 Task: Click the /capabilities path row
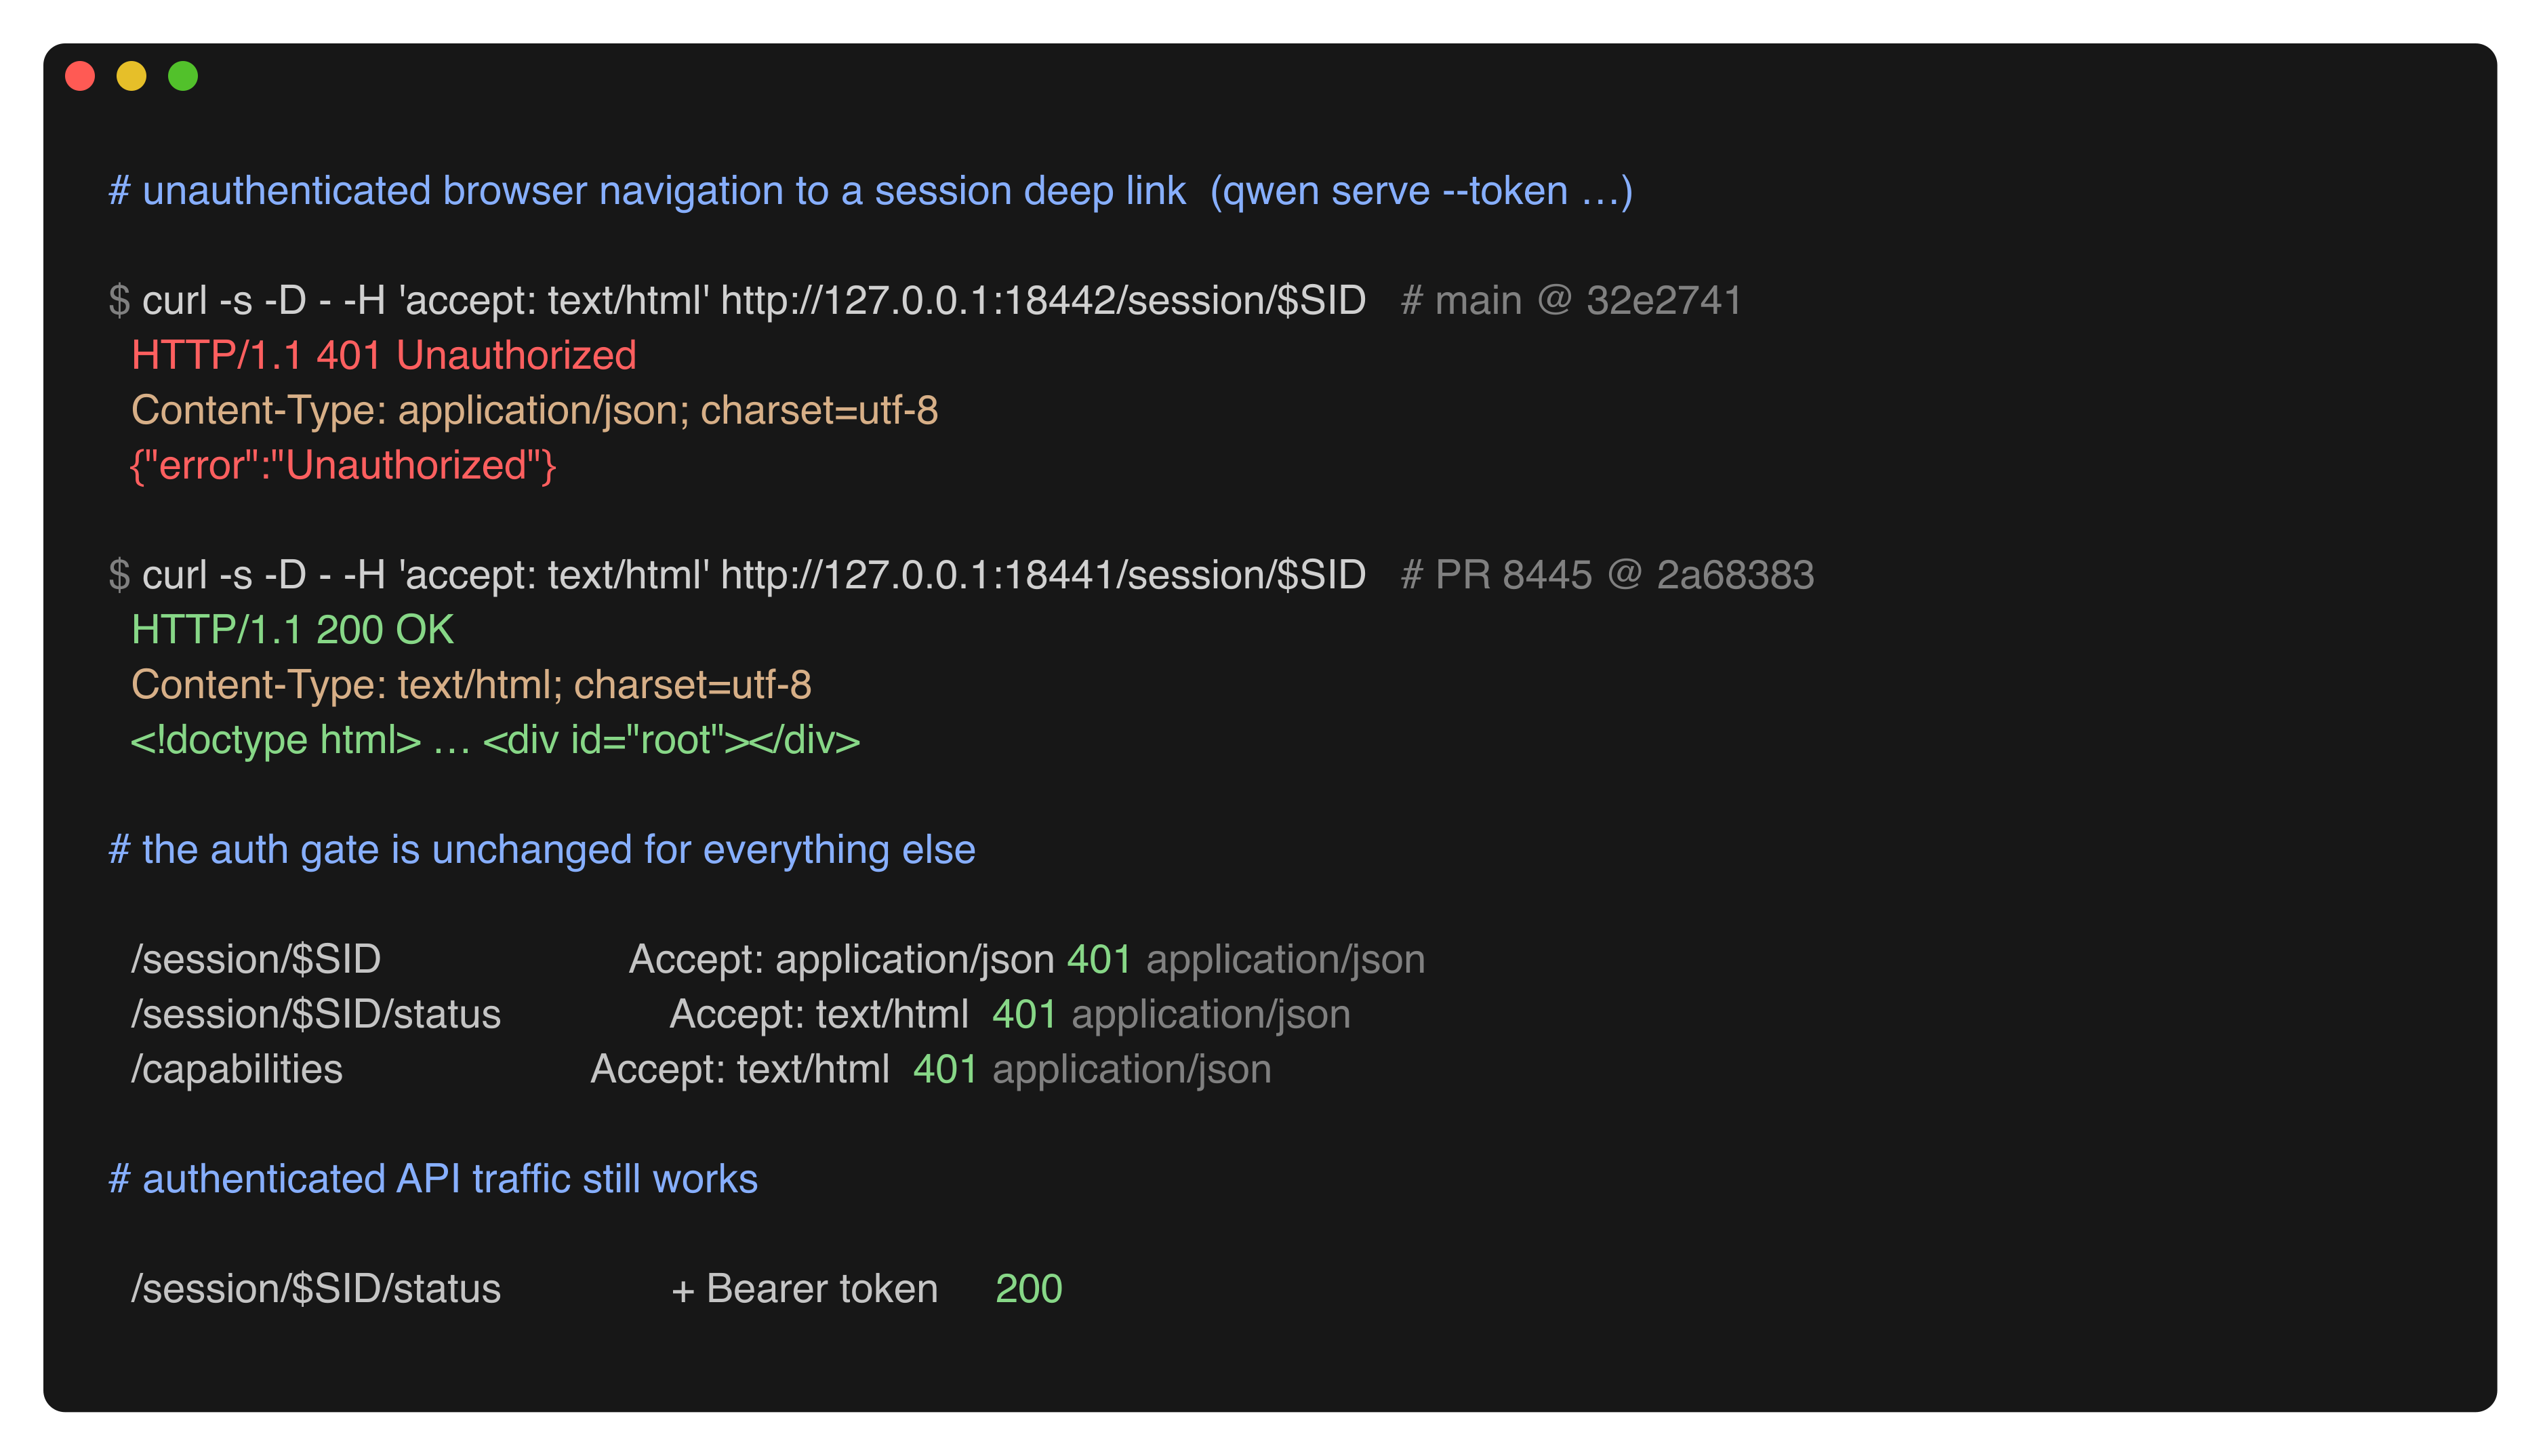(701, 1069)
